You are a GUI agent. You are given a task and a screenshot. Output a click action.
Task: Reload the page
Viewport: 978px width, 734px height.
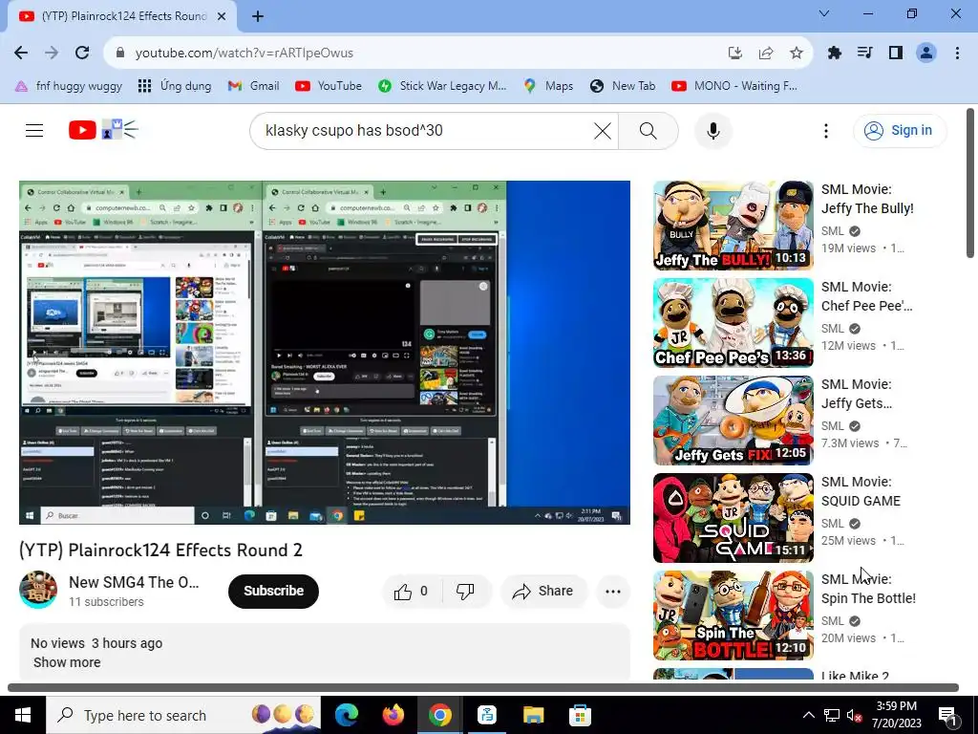coord(82,54)
